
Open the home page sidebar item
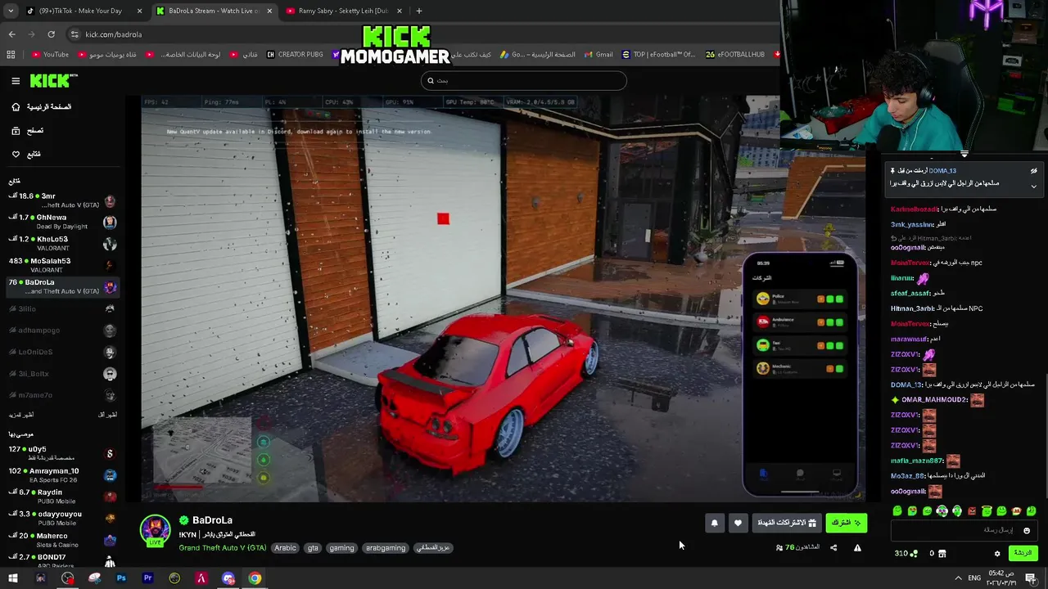(43, 107)
